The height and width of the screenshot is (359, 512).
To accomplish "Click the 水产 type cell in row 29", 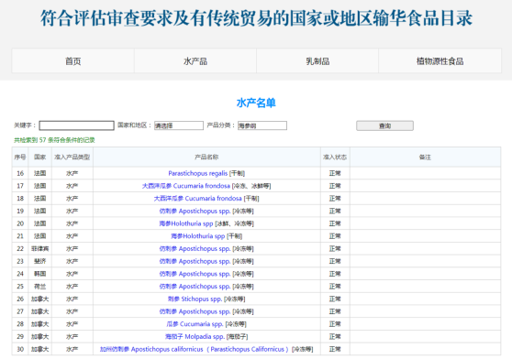I will 72,336.
